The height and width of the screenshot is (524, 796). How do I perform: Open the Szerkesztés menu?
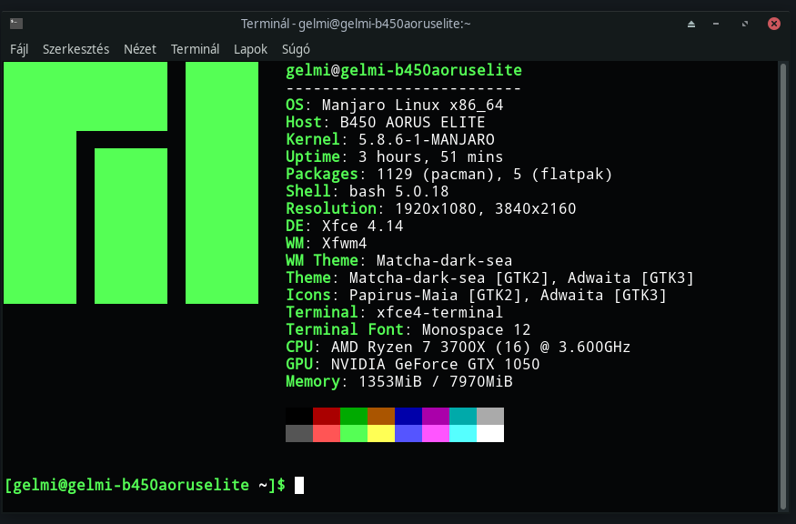point(76,49)
